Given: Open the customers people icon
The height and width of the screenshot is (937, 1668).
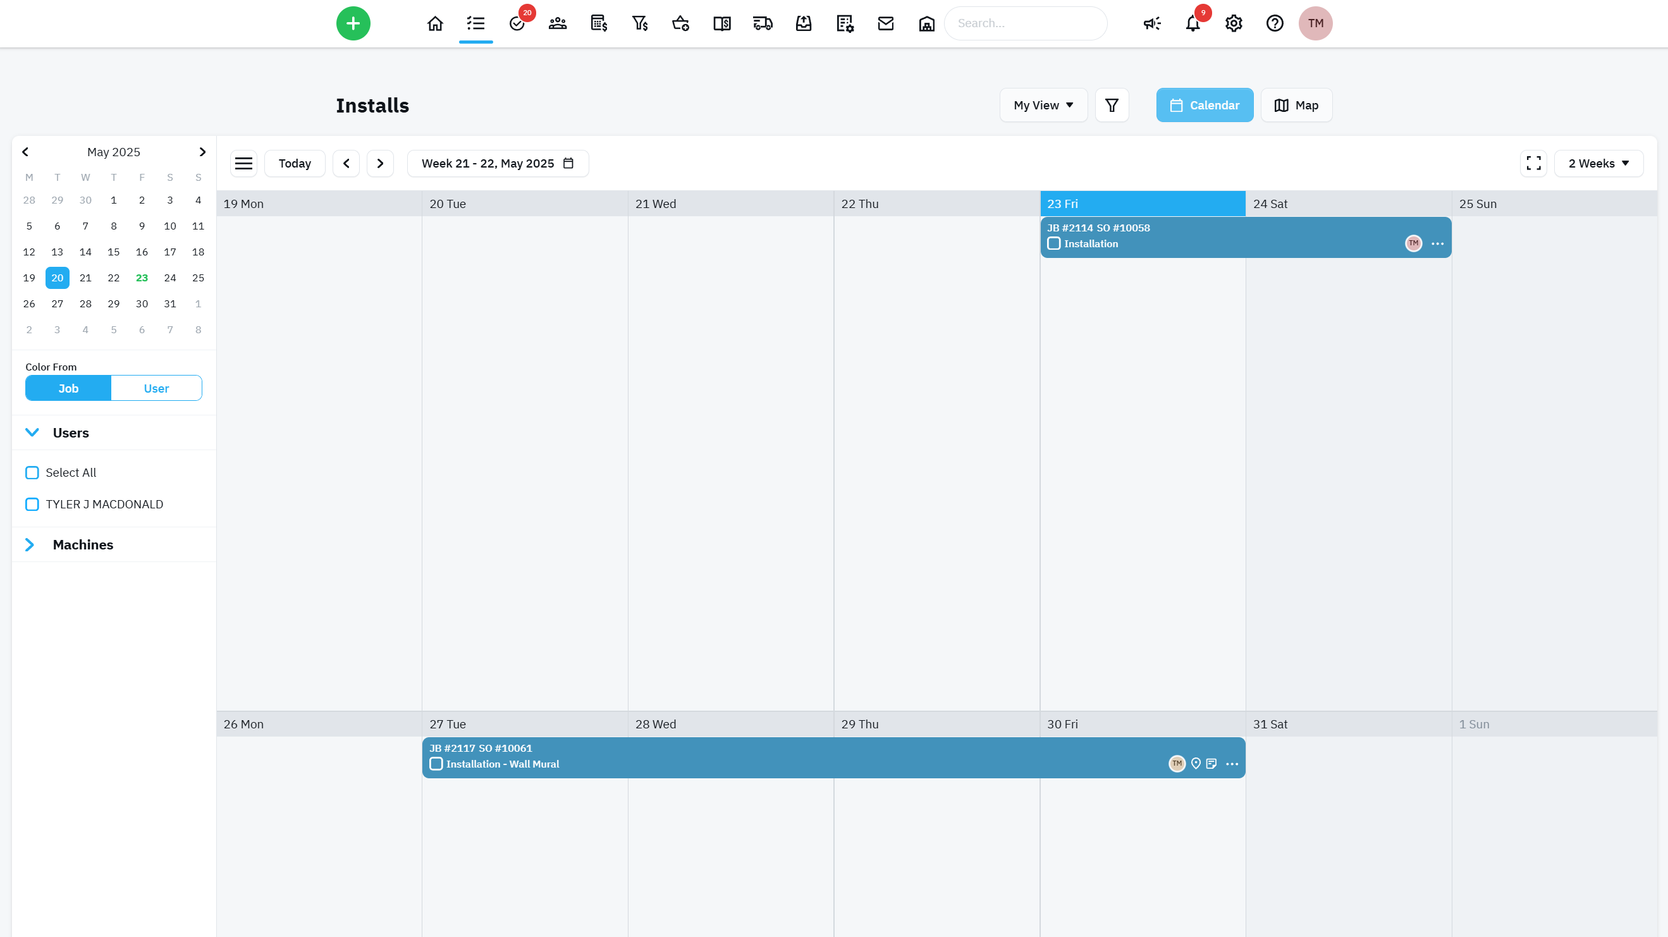Looking at the screenshot, I should pos(558,23).
